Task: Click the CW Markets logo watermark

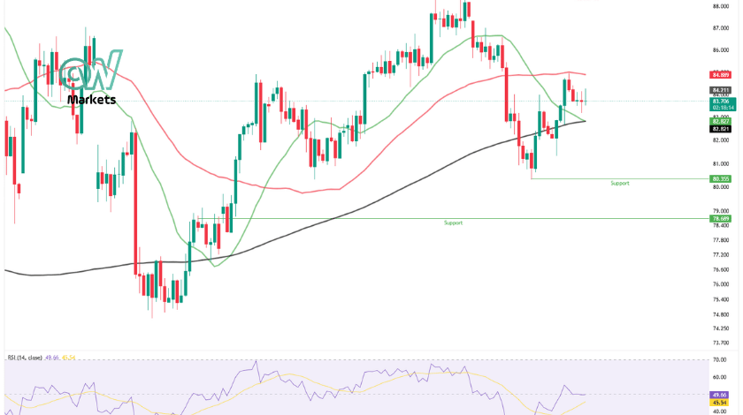Action: (x=91, y=77)
